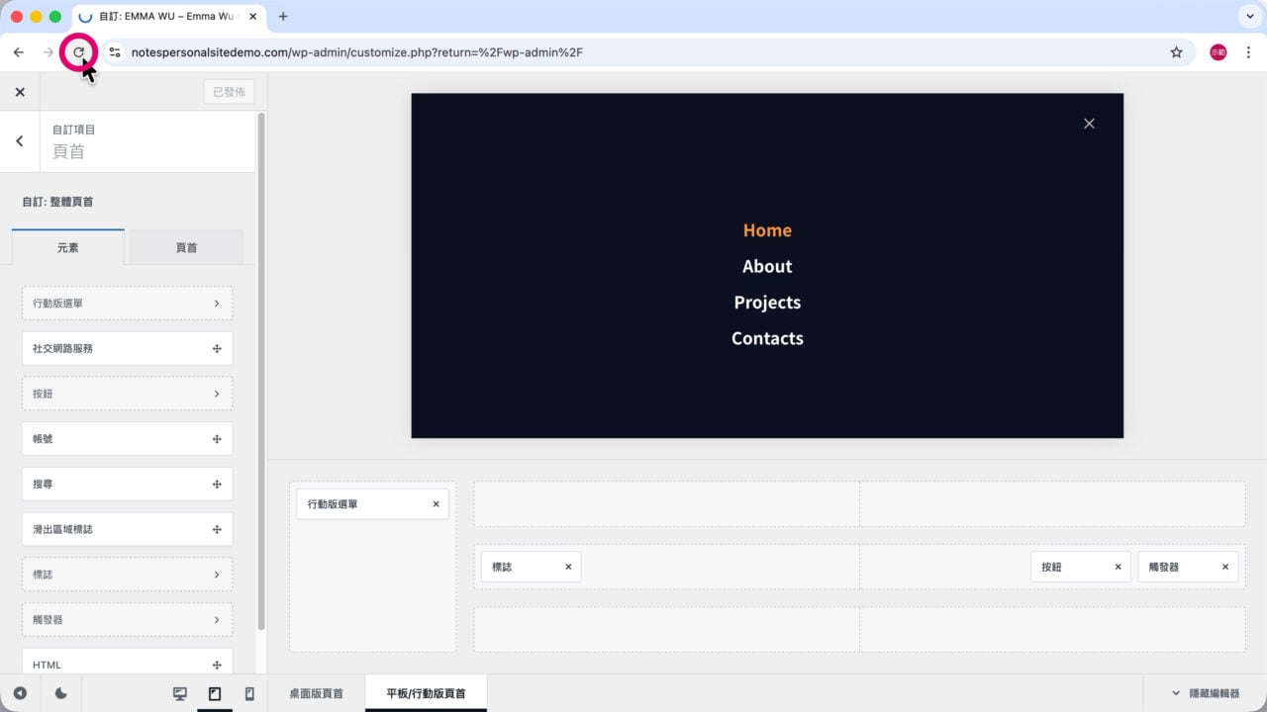
Task: Open the Contacts menu link in preview
Action: pos(767,338)
